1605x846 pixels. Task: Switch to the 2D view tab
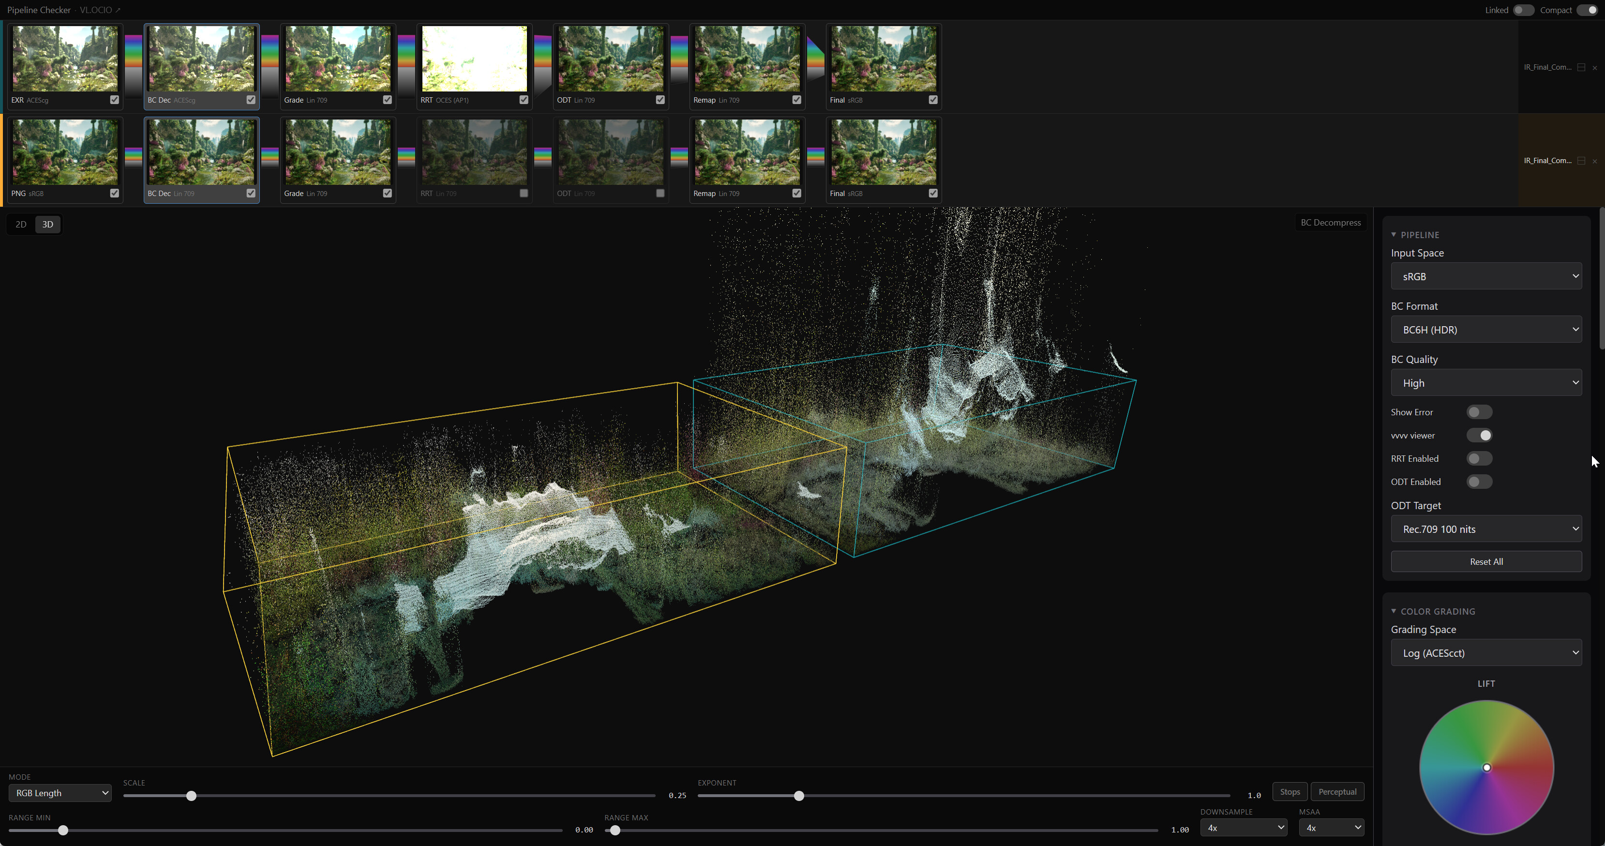(21, 224)
